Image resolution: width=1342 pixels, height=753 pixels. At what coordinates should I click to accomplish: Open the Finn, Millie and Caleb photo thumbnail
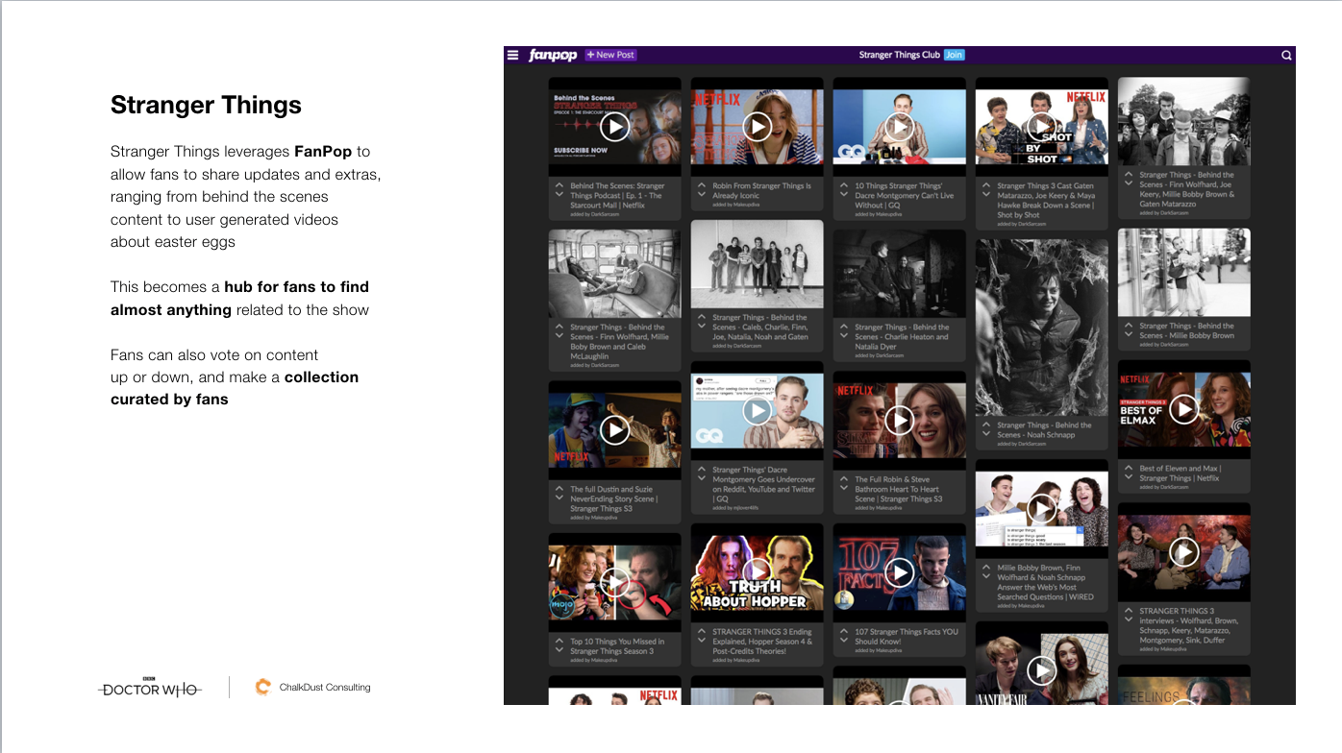tap(614, 273)
